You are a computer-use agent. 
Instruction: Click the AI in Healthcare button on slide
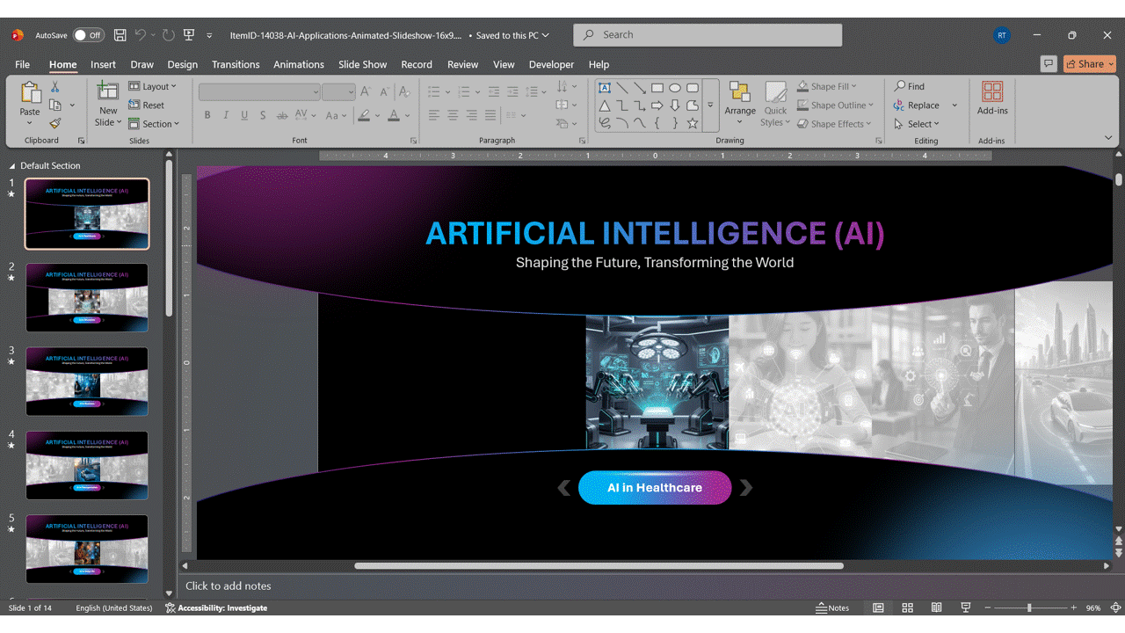[655, 488]
